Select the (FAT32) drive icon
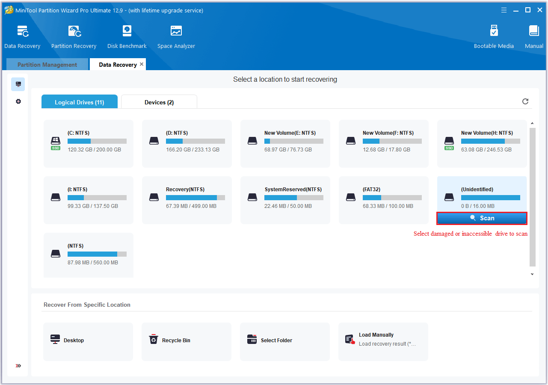The image size is (548, 385). click(x=351, y=197)
